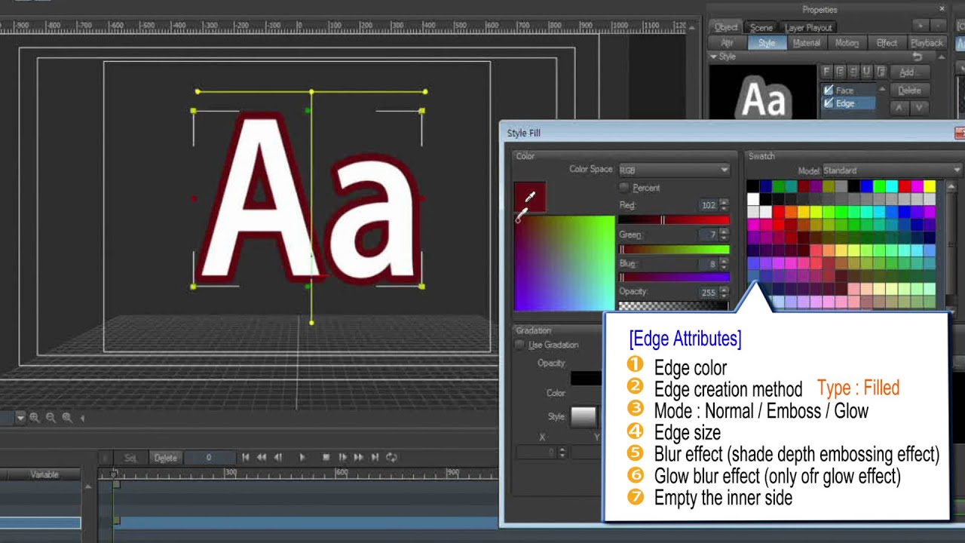
Task: Open the Attr tab
Action: coord(727,43)
